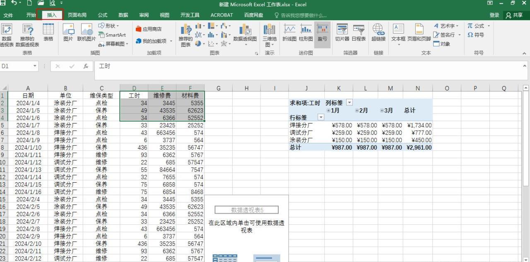This screenshot has width=530, height=262.
Task: Open the signature line (签名行) dropdown
Action: [x=447, y=35]
